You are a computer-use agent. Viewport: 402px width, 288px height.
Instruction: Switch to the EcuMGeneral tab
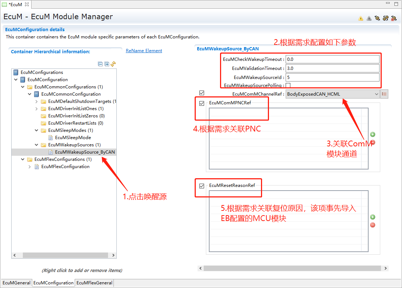click(16, 283)
